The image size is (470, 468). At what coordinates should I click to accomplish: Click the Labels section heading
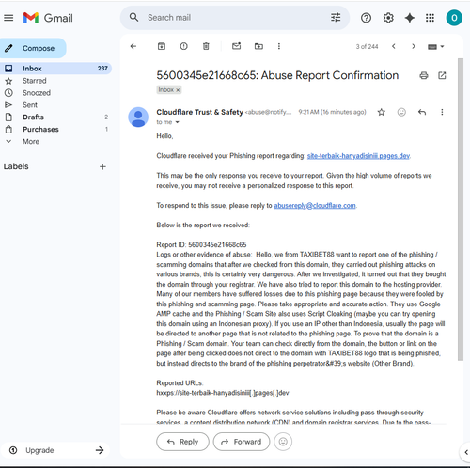[x=16, y=166]
